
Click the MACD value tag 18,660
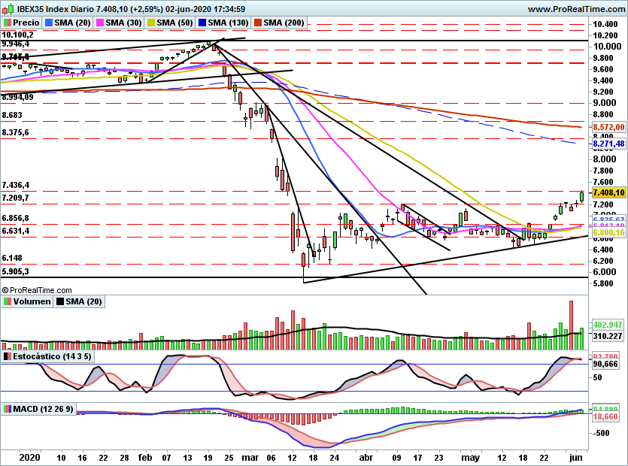coord(605,416)
